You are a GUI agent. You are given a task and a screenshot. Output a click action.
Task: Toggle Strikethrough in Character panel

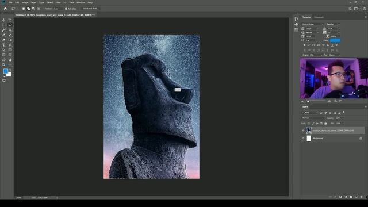click(x=336, y=45)
